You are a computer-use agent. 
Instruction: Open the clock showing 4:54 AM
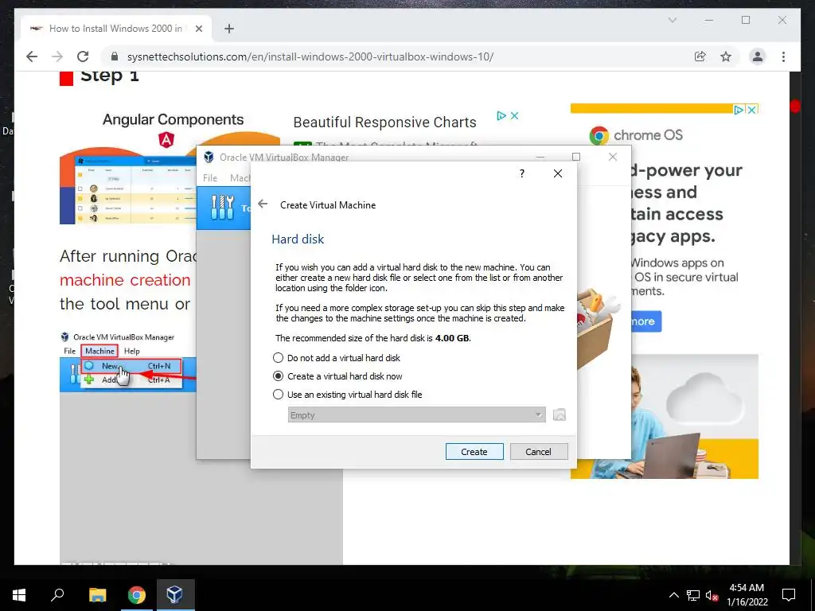[747, 595]
